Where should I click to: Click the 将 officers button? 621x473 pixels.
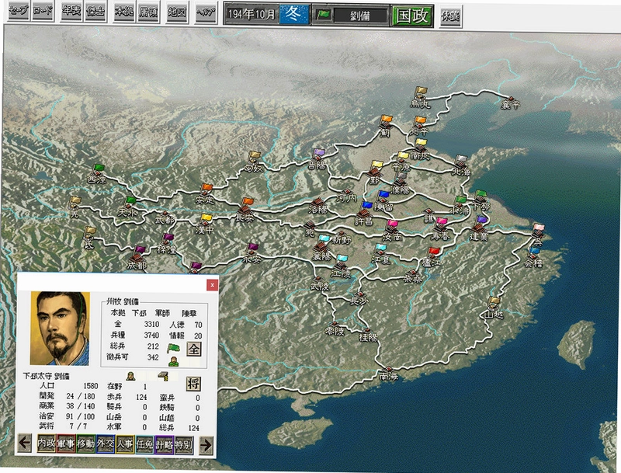[193, 384]
